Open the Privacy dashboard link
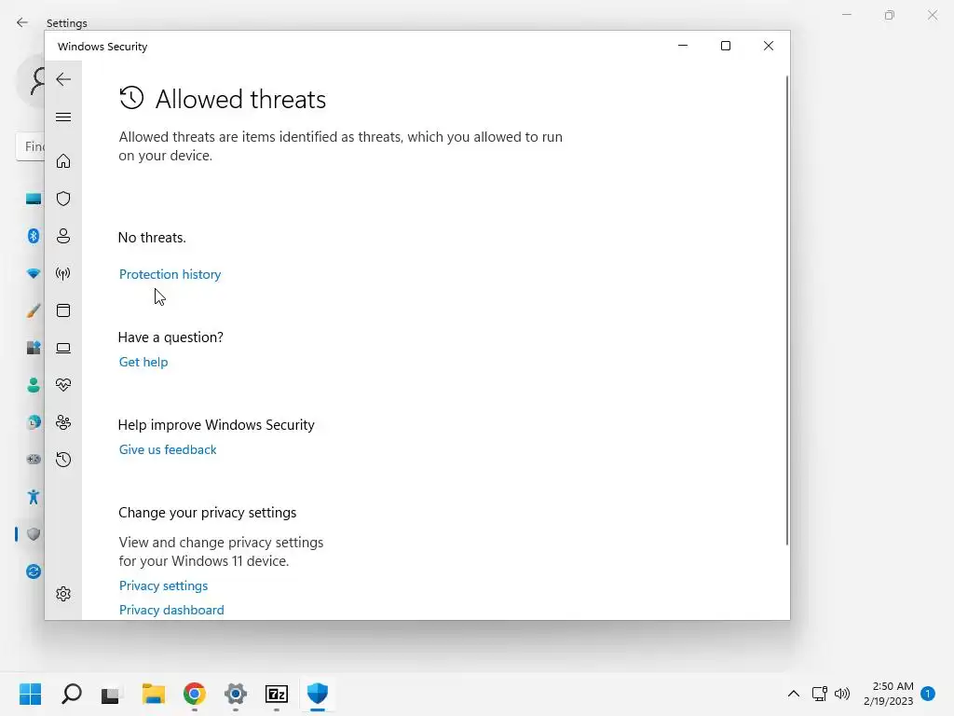The image size is (954, 716). pyautogui.click(x=171, y=610)
